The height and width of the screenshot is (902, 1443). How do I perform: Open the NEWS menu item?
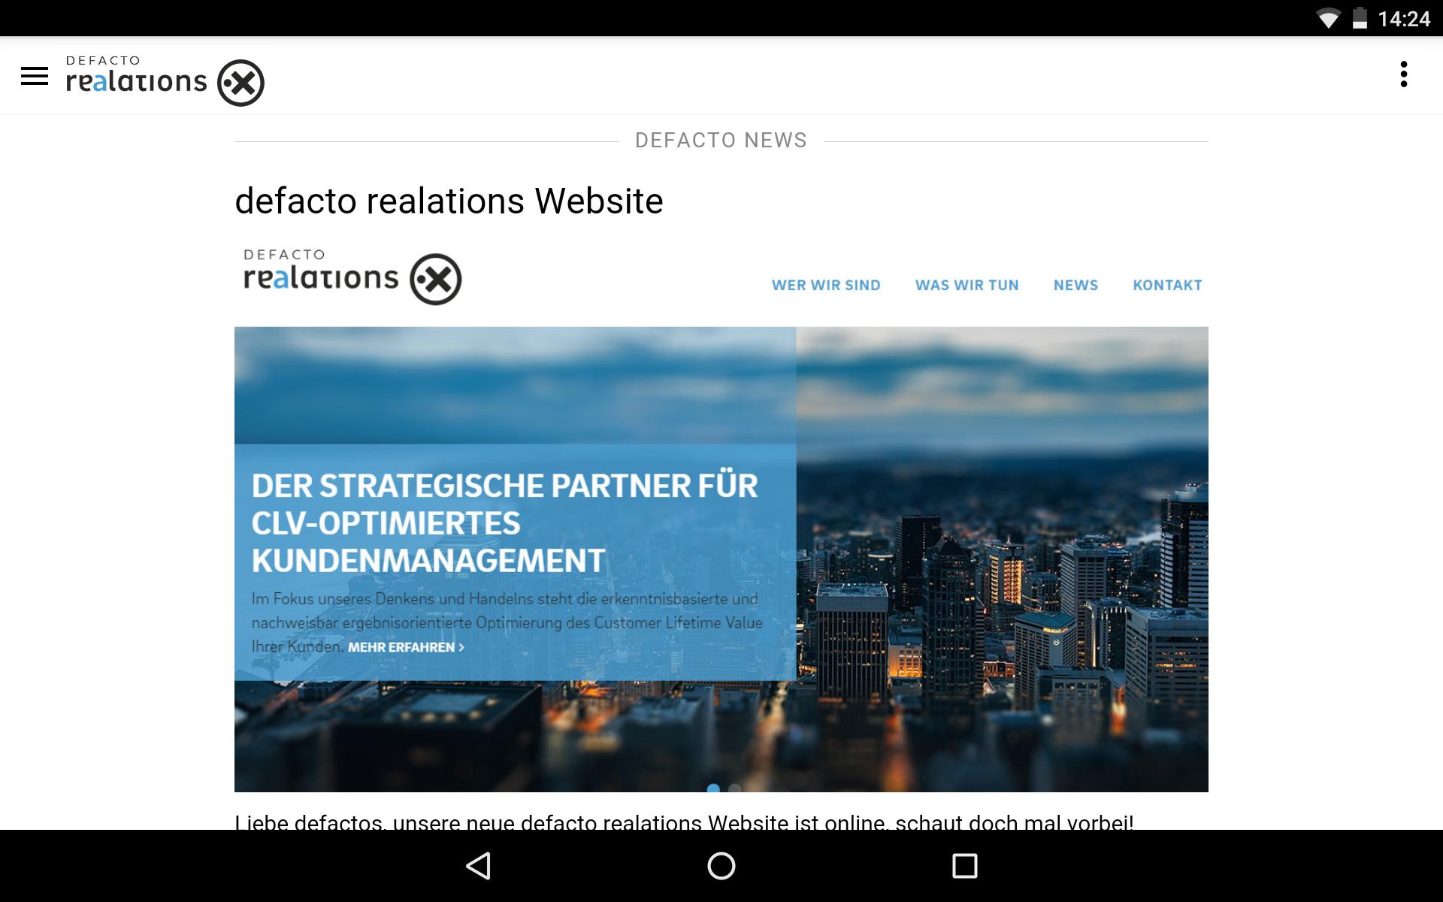tap(1075, 286)
